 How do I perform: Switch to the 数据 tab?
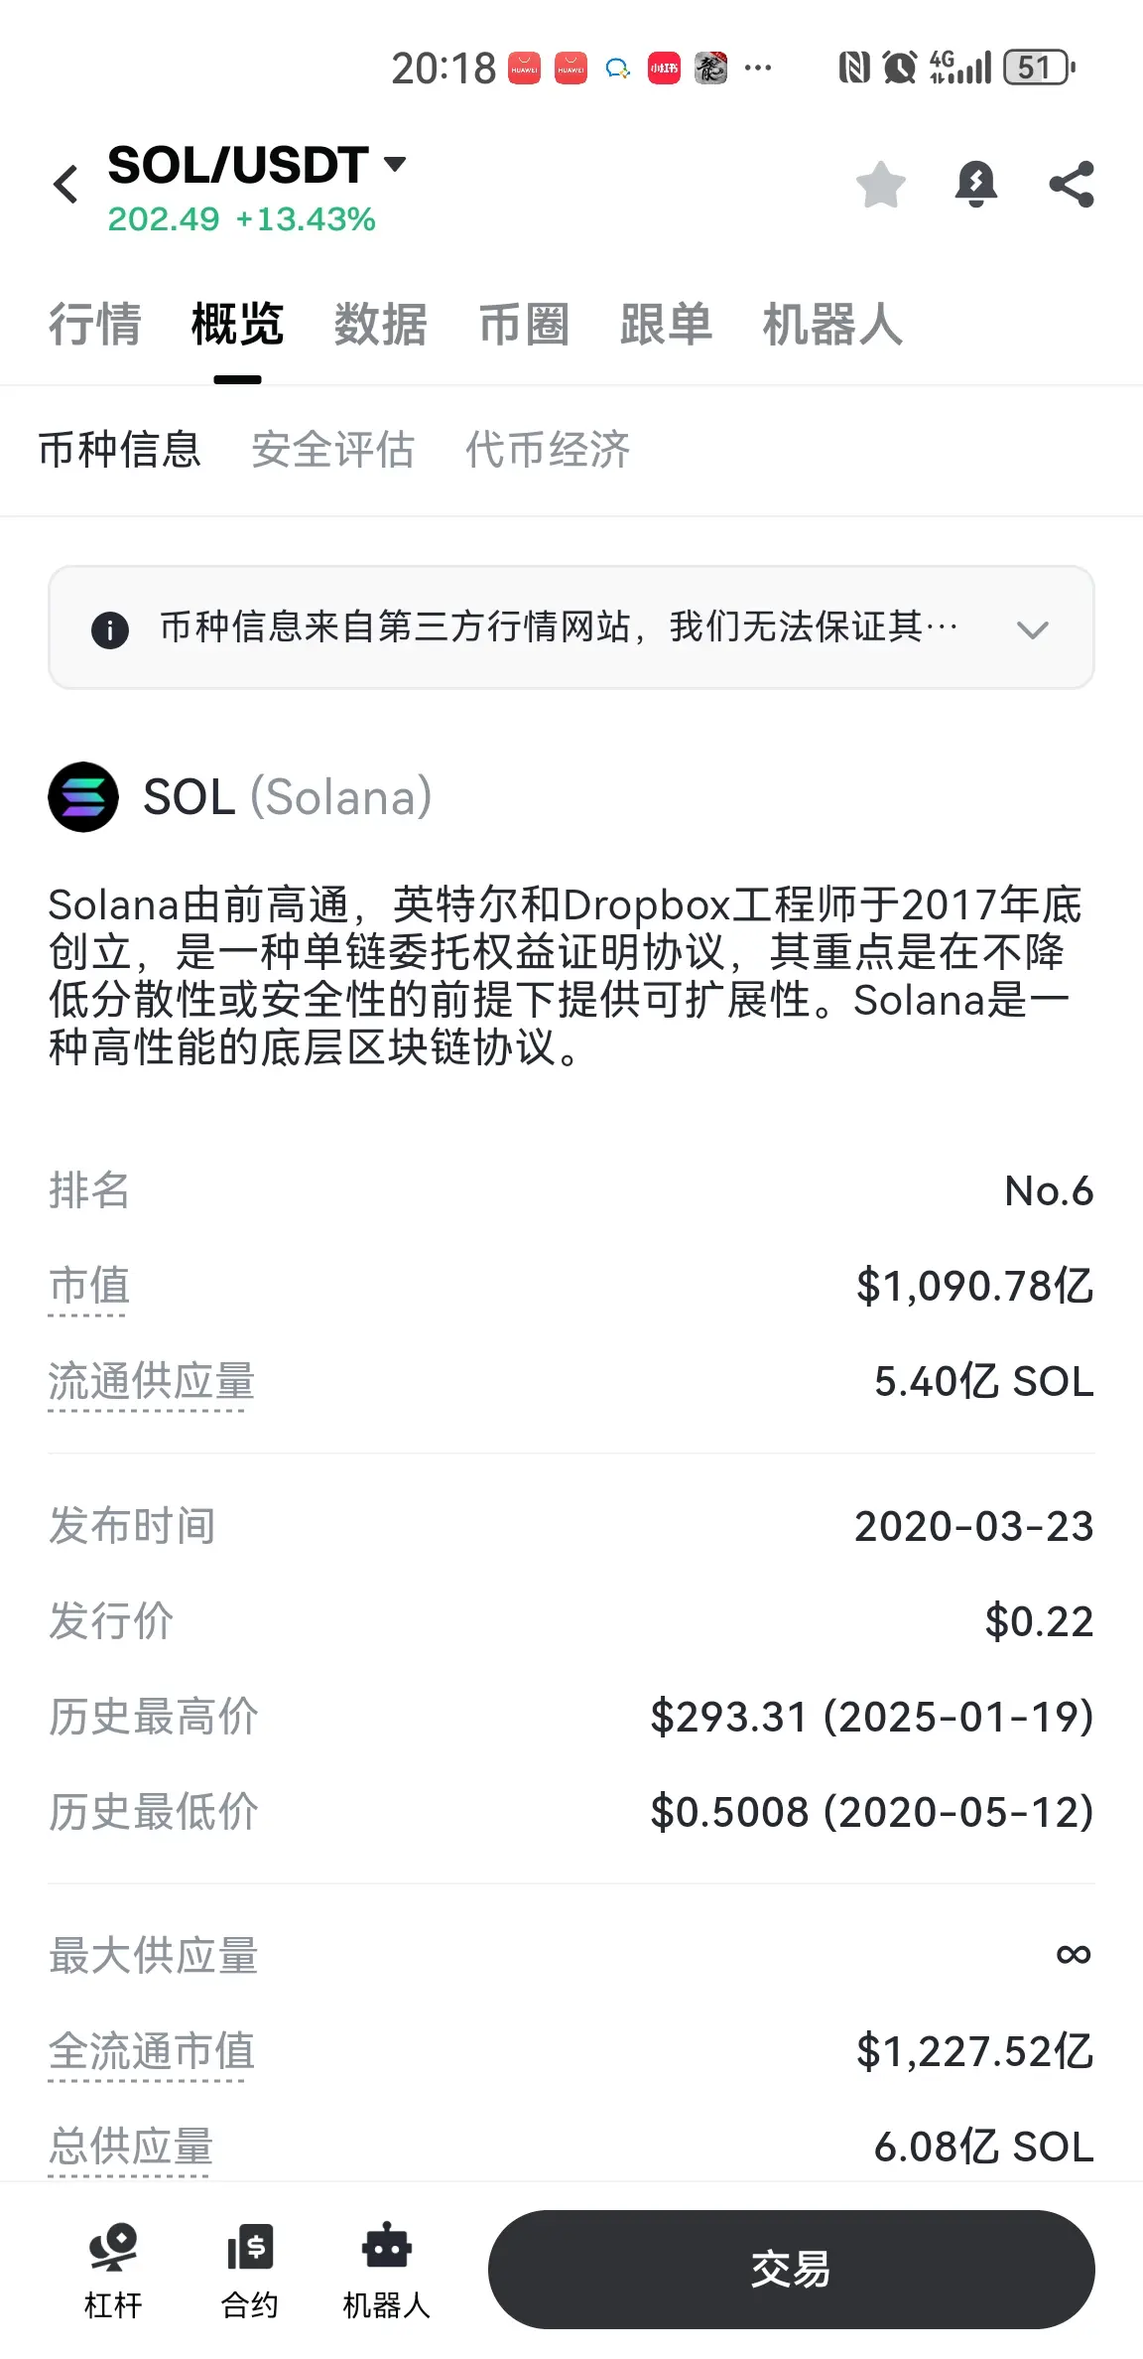click(x=381, y=325)
